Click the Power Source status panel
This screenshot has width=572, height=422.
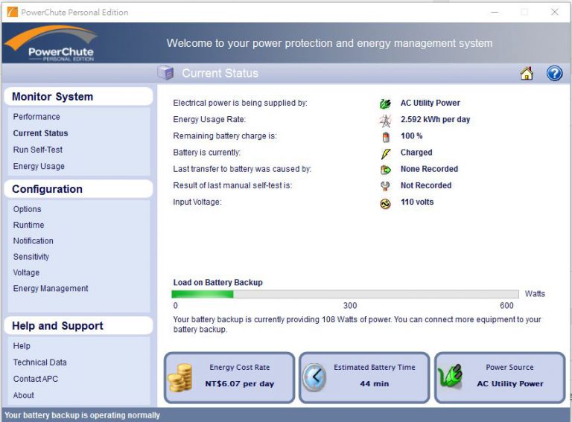click(x=500, y=377)
